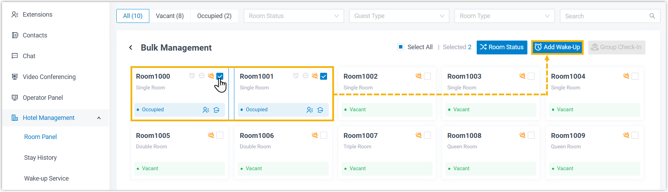Click the alarm clock icon on Room1000
Screen dimensions: 668x192
pyautogui.click(x=192, y=76)
